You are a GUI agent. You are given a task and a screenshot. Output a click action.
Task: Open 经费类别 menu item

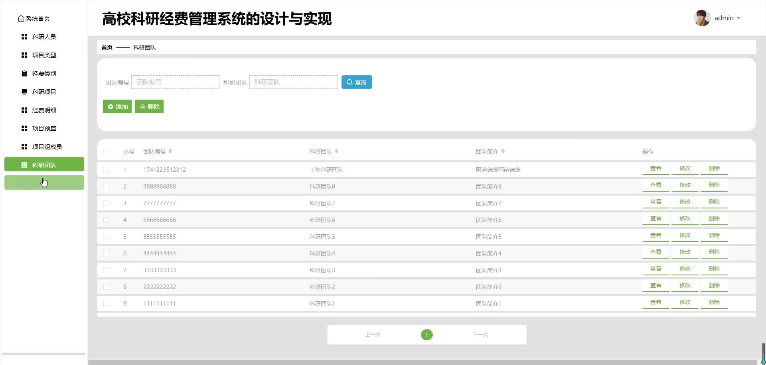click(44, 73)
